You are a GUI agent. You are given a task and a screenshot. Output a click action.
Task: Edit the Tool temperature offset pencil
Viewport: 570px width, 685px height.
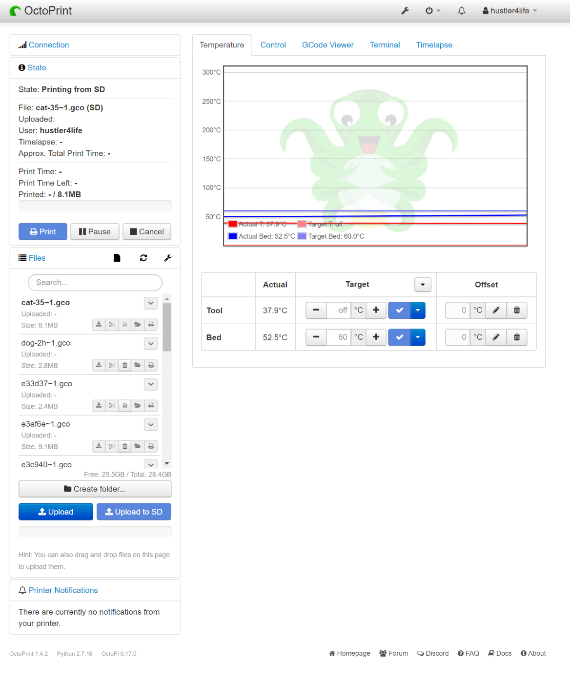pyautogui.click(x=496, y=310)
